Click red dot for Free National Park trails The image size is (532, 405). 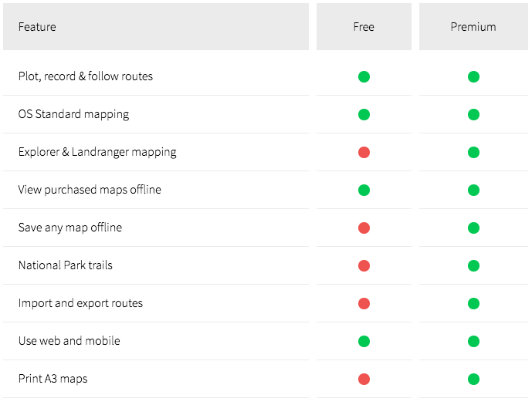364,265
